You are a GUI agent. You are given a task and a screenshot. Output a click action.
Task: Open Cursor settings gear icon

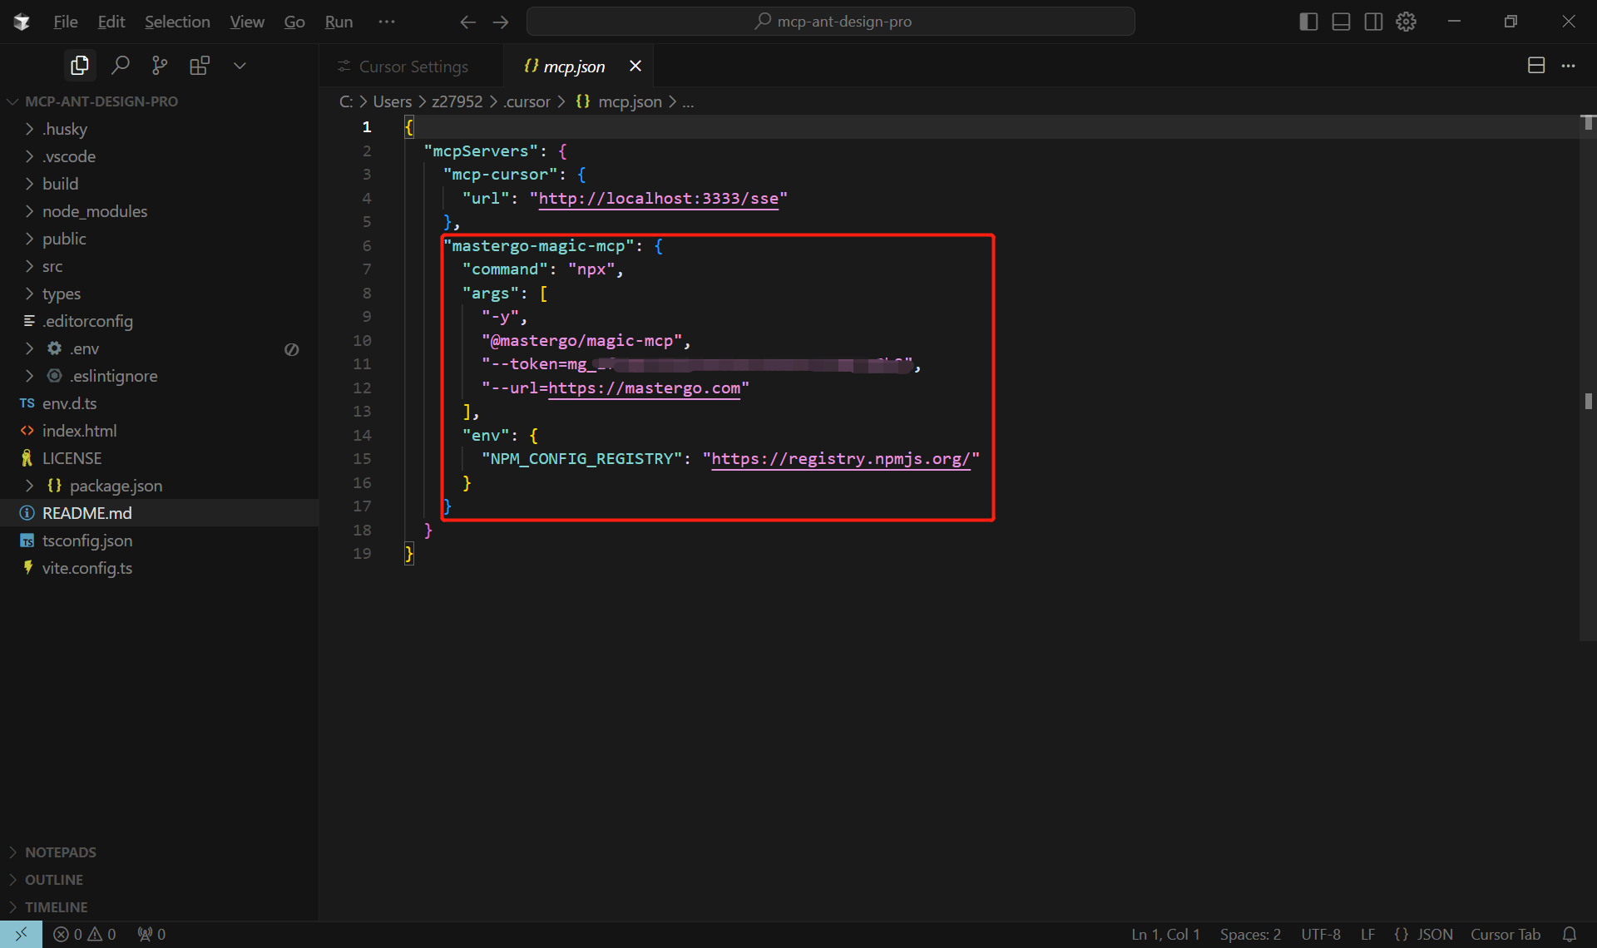1406,22
